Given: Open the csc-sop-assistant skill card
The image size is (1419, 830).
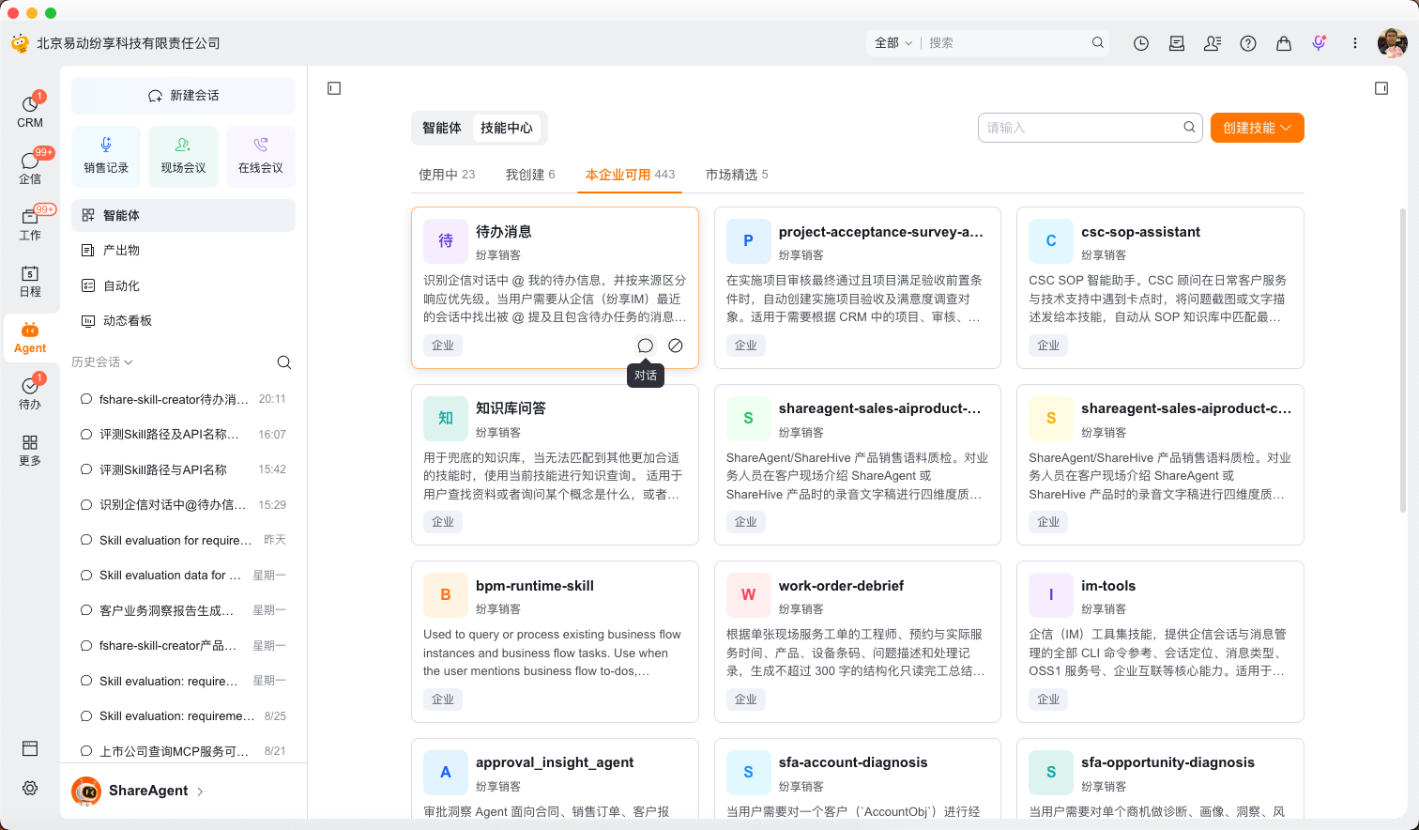Looking at the screenshot, I should 1160,287.
